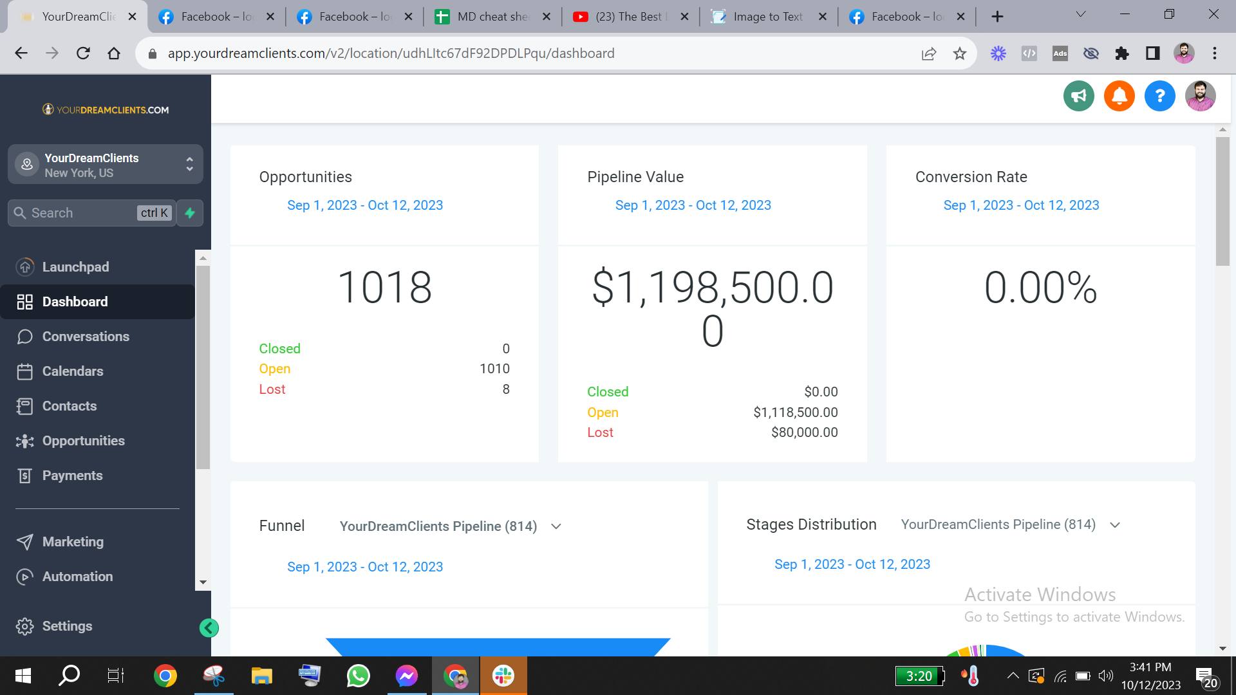1236x695 pixels.
Task: Open the user profile avatar in app header
Action: [x=1200, y=96]
